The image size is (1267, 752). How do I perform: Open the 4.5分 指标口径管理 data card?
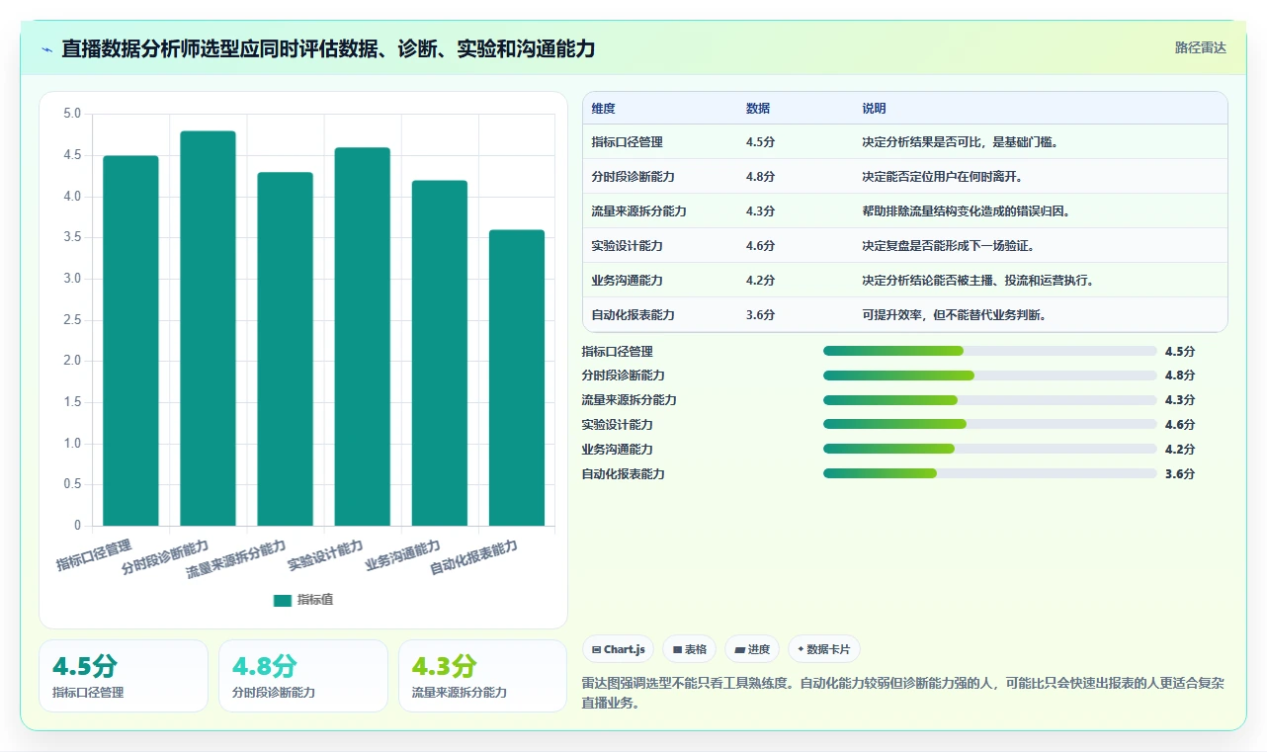point(124,676)
